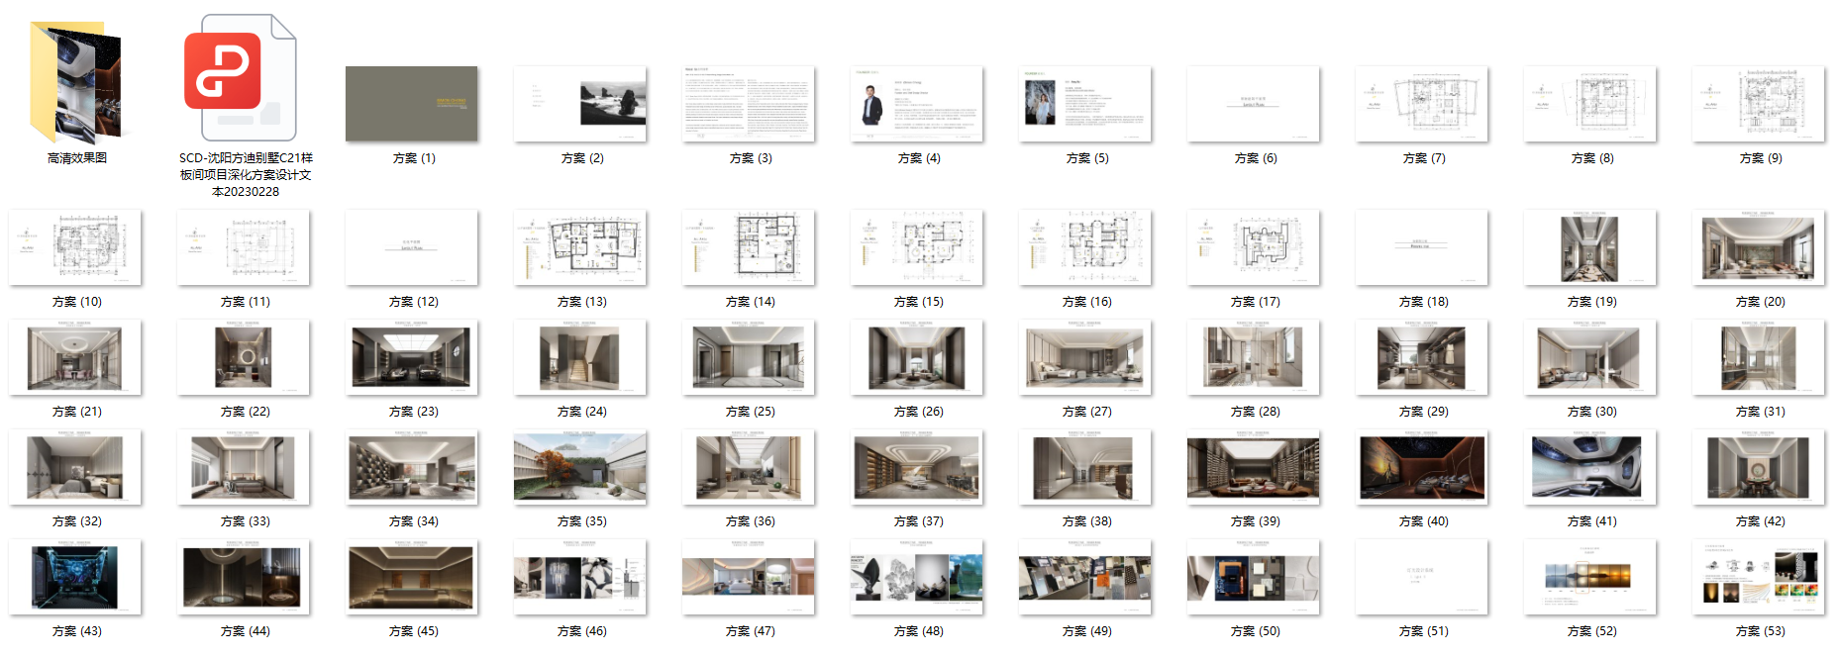Screen dimensions: 1837x657
Task: Open the 方案 (40) home theater image
Action: point(1421,467)
